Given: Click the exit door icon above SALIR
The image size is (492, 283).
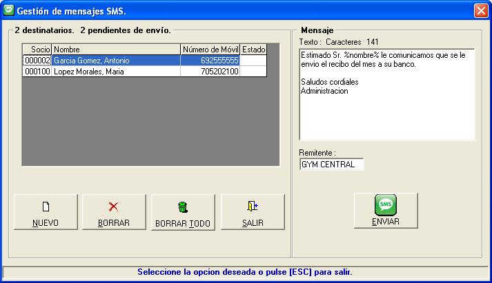Looking at the screenshot, I should (253, 206).
